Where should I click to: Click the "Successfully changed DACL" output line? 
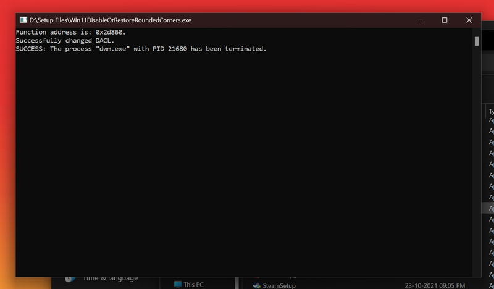tap(65, 40)
